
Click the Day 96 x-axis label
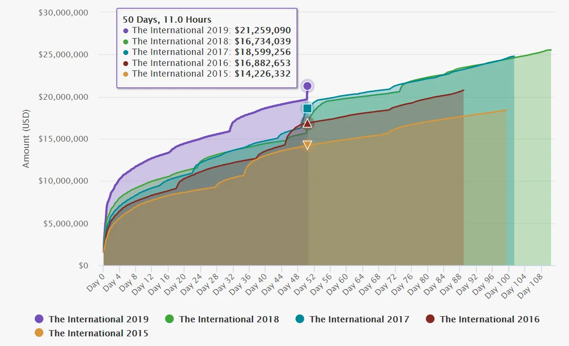[483, 284]
